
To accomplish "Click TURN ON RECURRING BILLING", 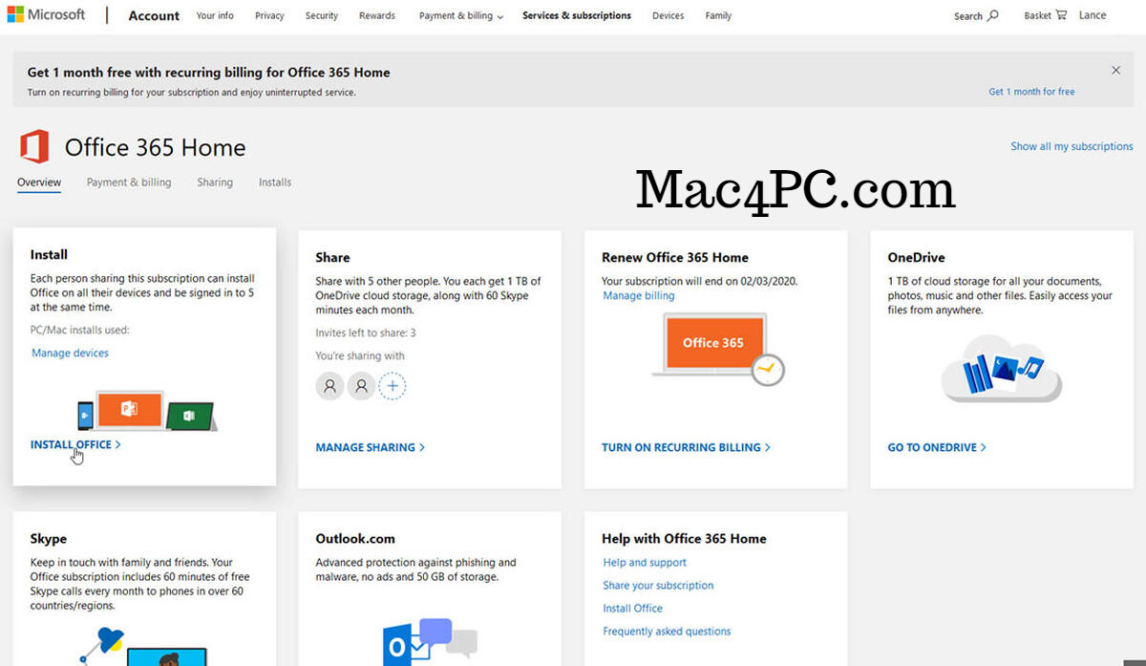I will coord(686,447).
